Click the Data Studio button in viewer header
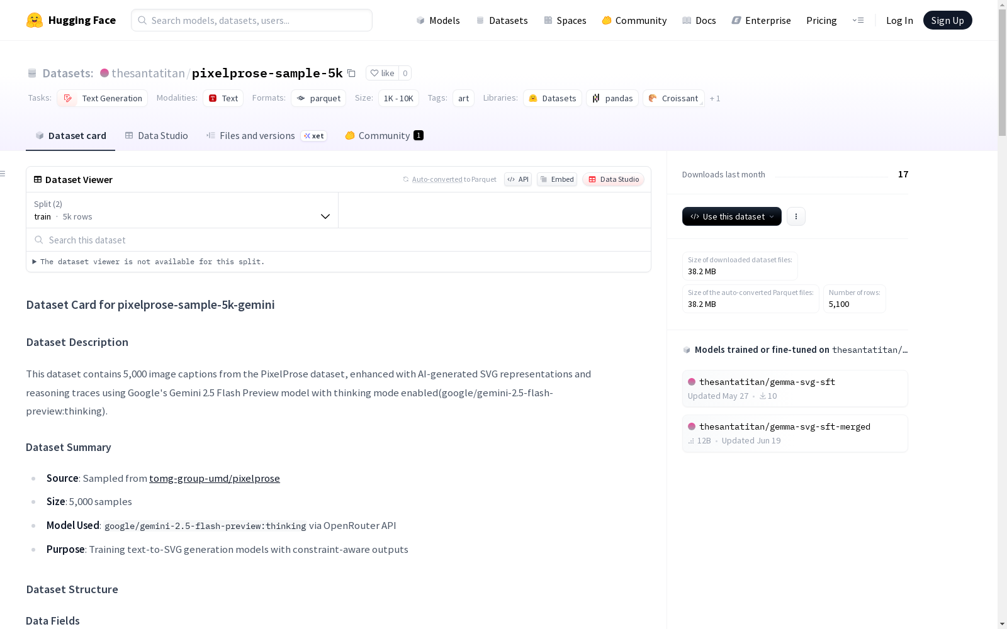The width and height of the screenshot is (1007, 629). pos(614,179)
